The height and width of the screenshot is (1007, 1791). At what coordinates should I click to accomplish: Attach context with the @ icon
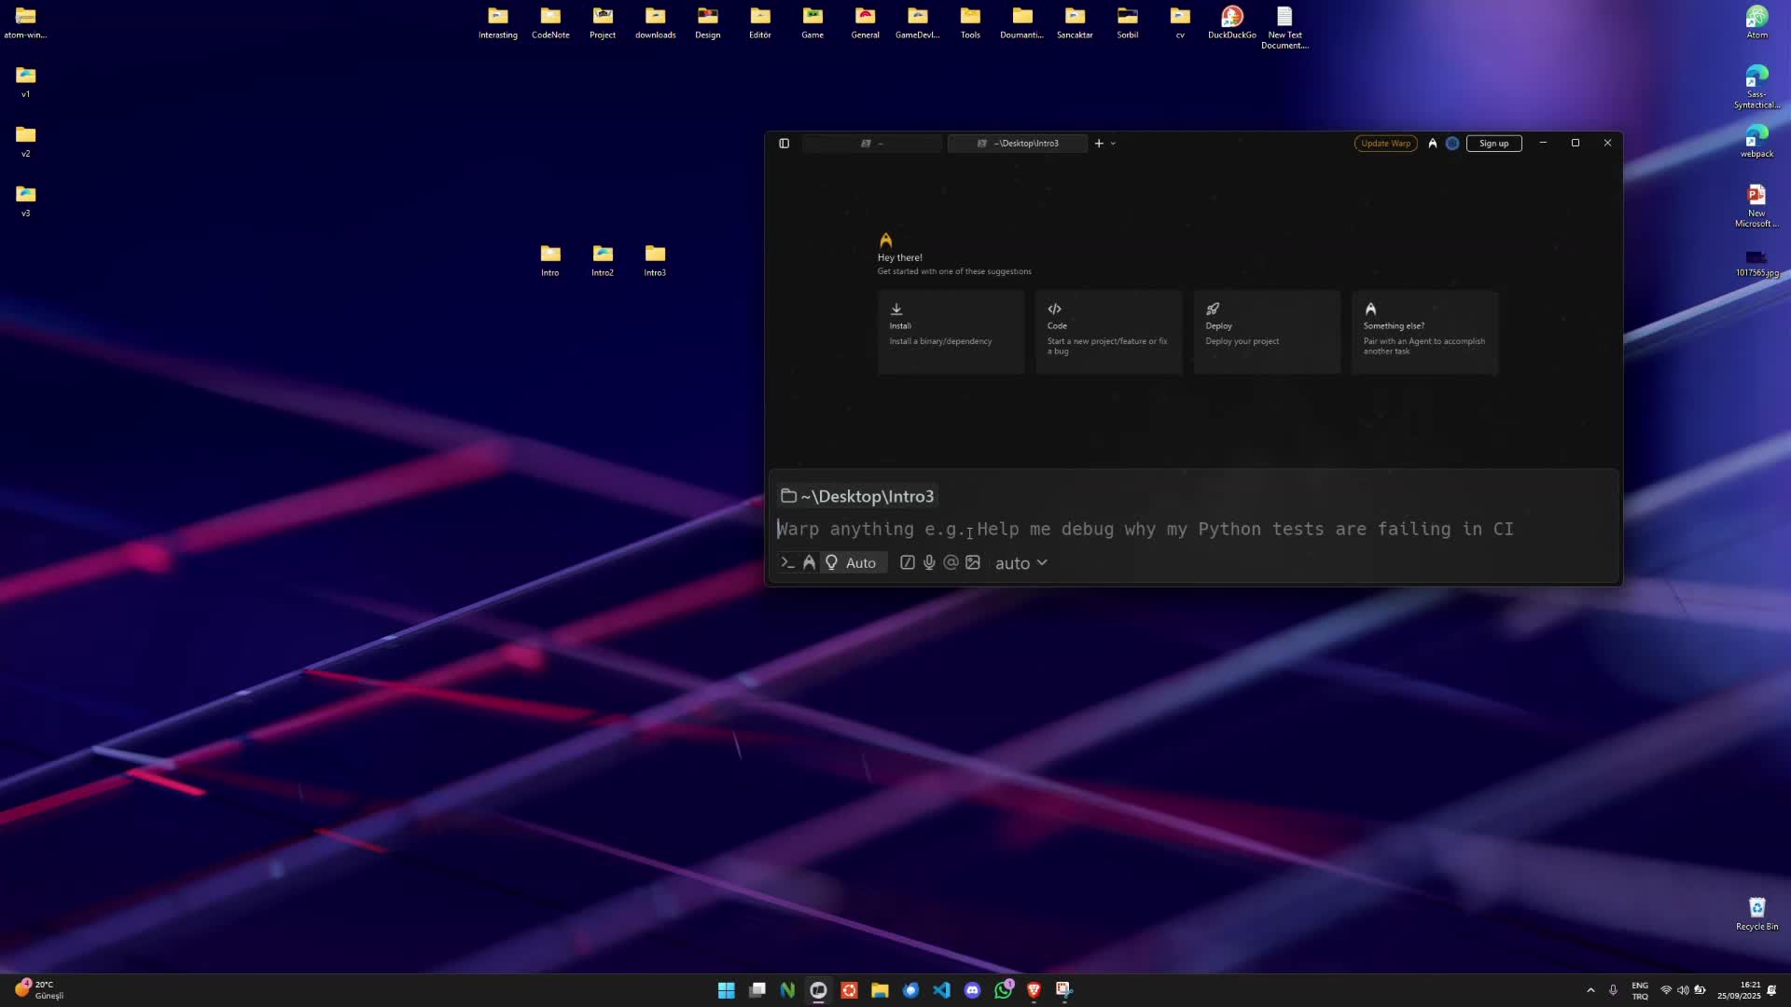tap(951, 563)
